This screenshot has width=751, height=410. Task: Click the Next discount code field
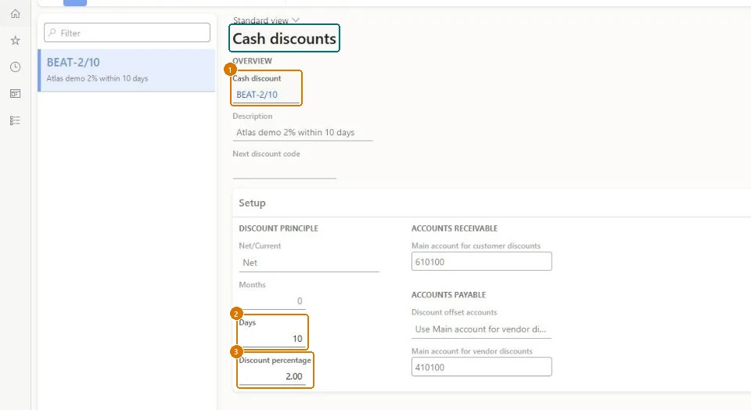coord(285,171)
